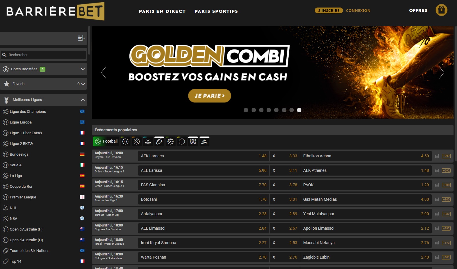Open statistics icon for AEL Larissa match

pos(437,170)
